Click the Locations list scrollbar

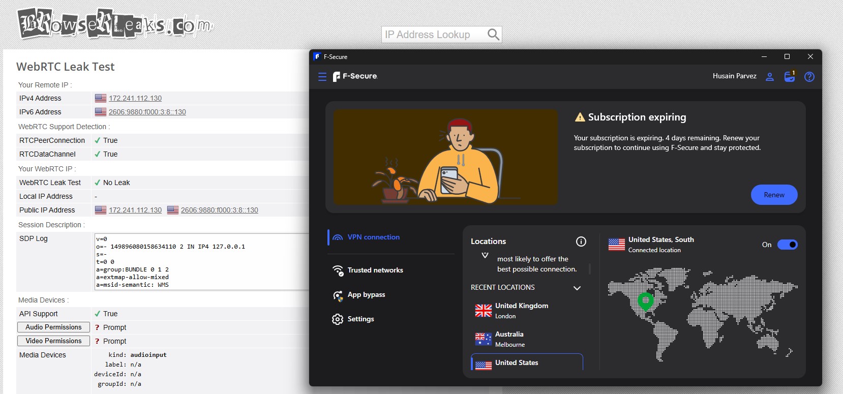(x=590, y=268)
